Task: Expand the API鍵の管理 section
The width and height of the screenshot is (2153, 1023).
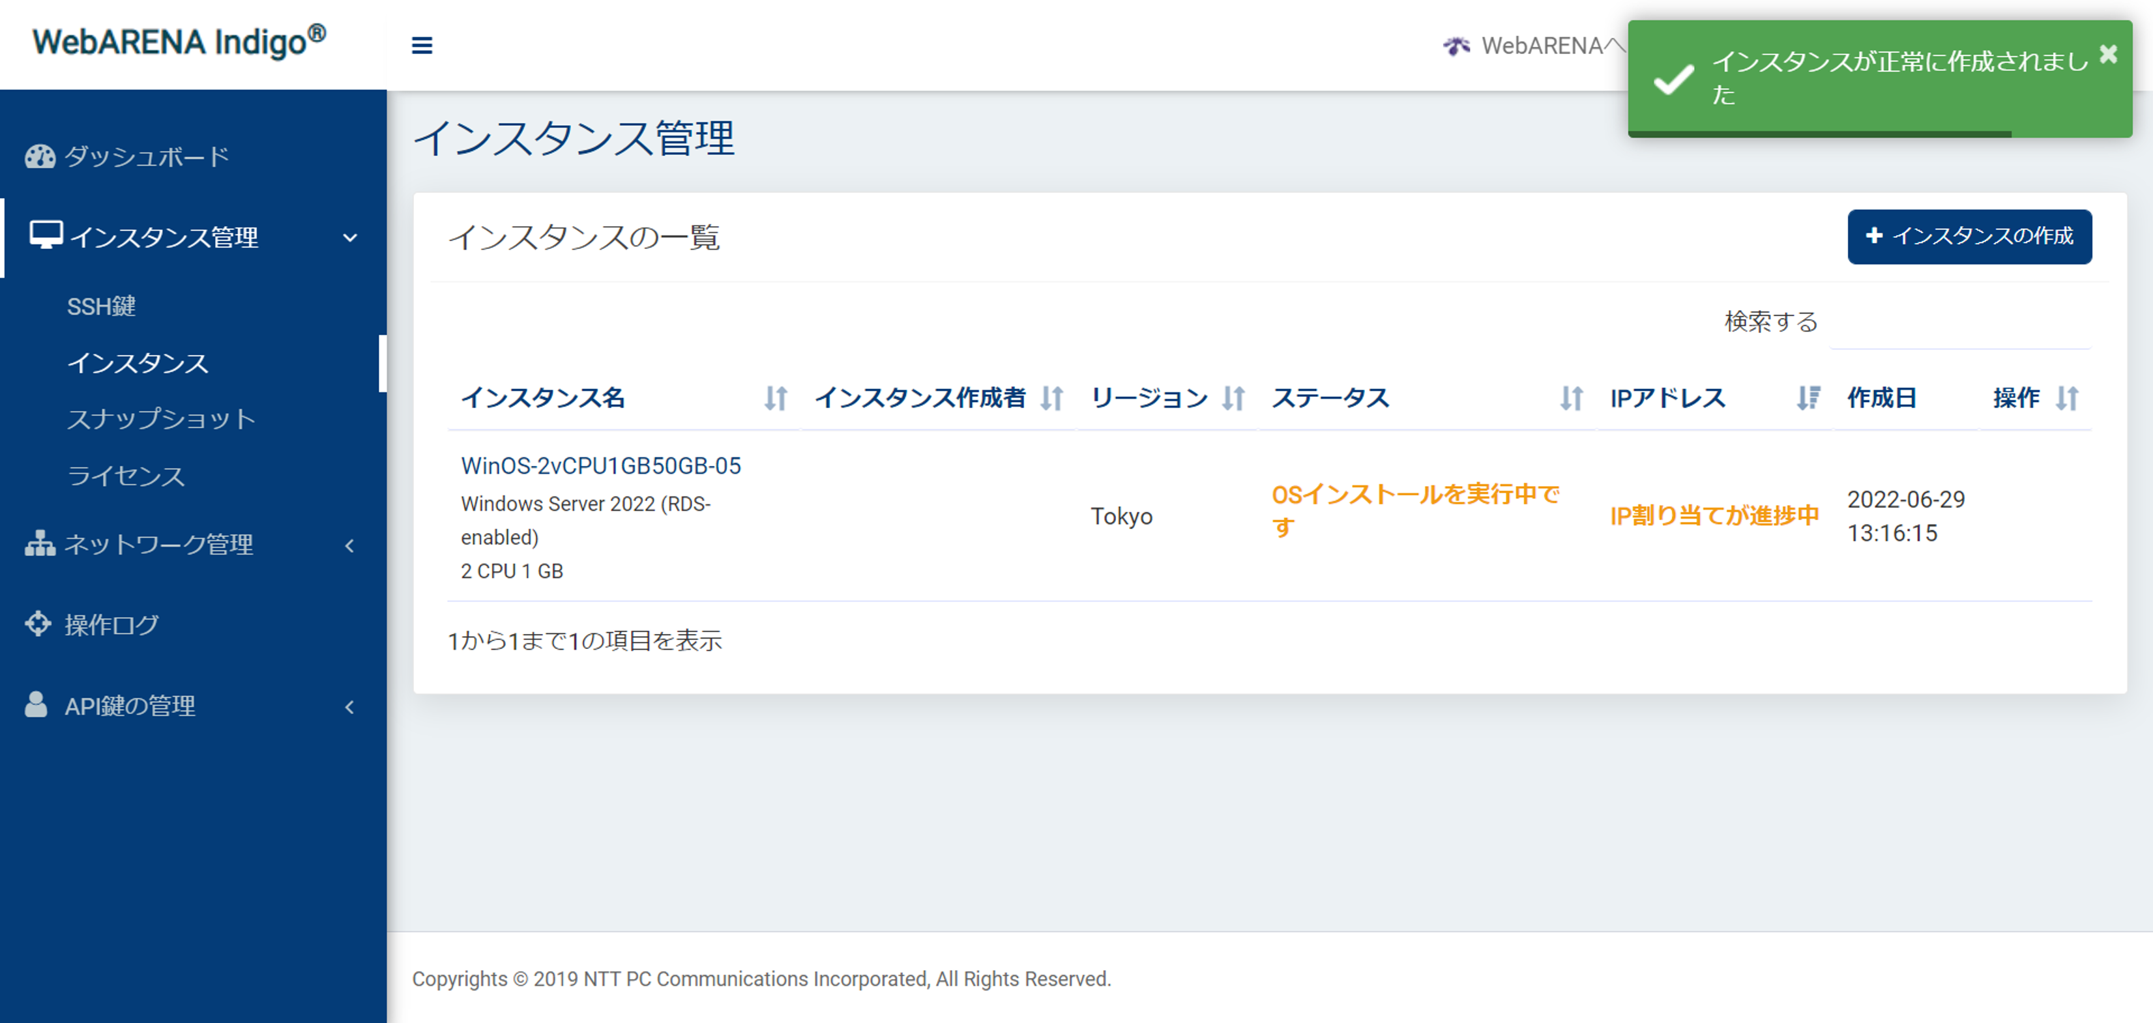Action: click(349, 706)
